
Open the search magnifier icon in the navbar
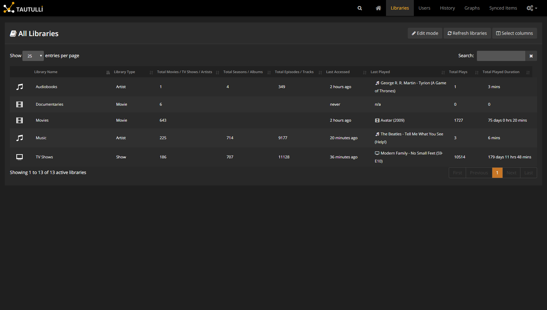coord(360,8)
